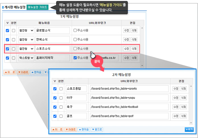The height and width of the screenshot is (138, 198).
Task: Click 아래로 button under 2차 메뉴설정
Action: (71, 129)
